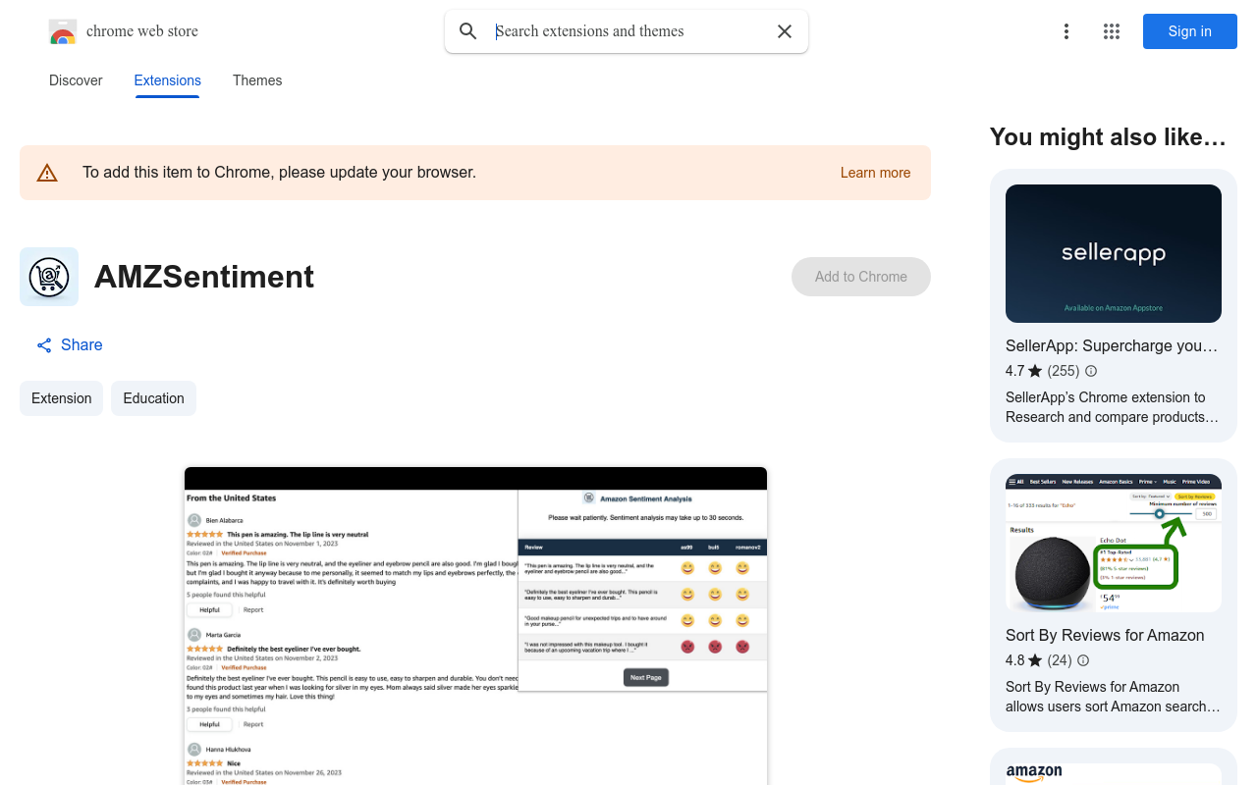Viewport: 1257px width, 785px height.
Task: Click the Chrome Web Store logo
Action: [x=63, y=31]
